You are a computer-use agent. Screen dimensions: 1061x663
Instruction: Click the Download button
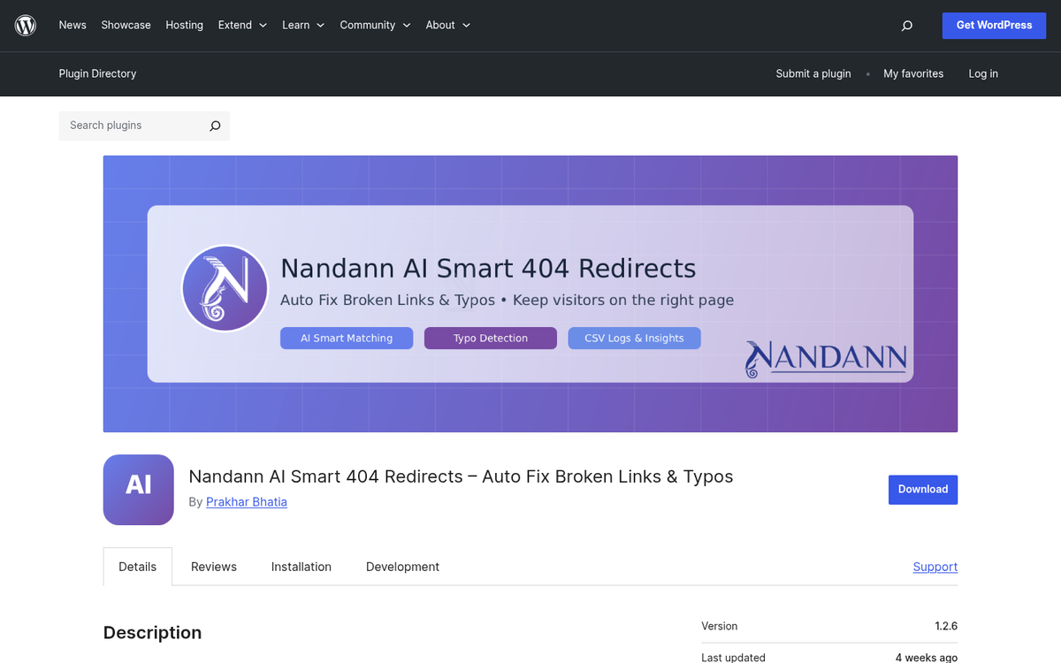coord(922,489)
